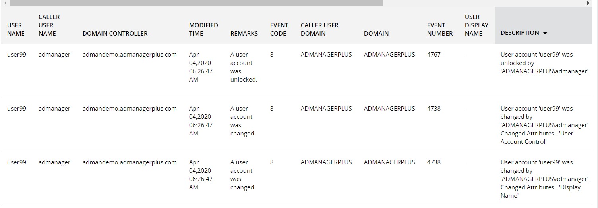Sort table by Modified Time header
The image size is (598, 208).
coord(203,29)
